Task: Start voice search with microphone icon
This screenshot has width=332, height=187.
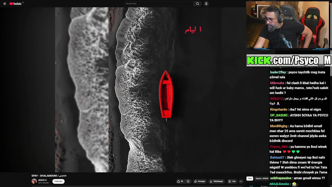Action: pyautogui.click(x=206, y=4)
